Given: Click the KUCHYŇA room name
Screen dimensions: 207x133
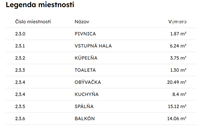Looking at the screenshot, I should [x=87, y=94].
